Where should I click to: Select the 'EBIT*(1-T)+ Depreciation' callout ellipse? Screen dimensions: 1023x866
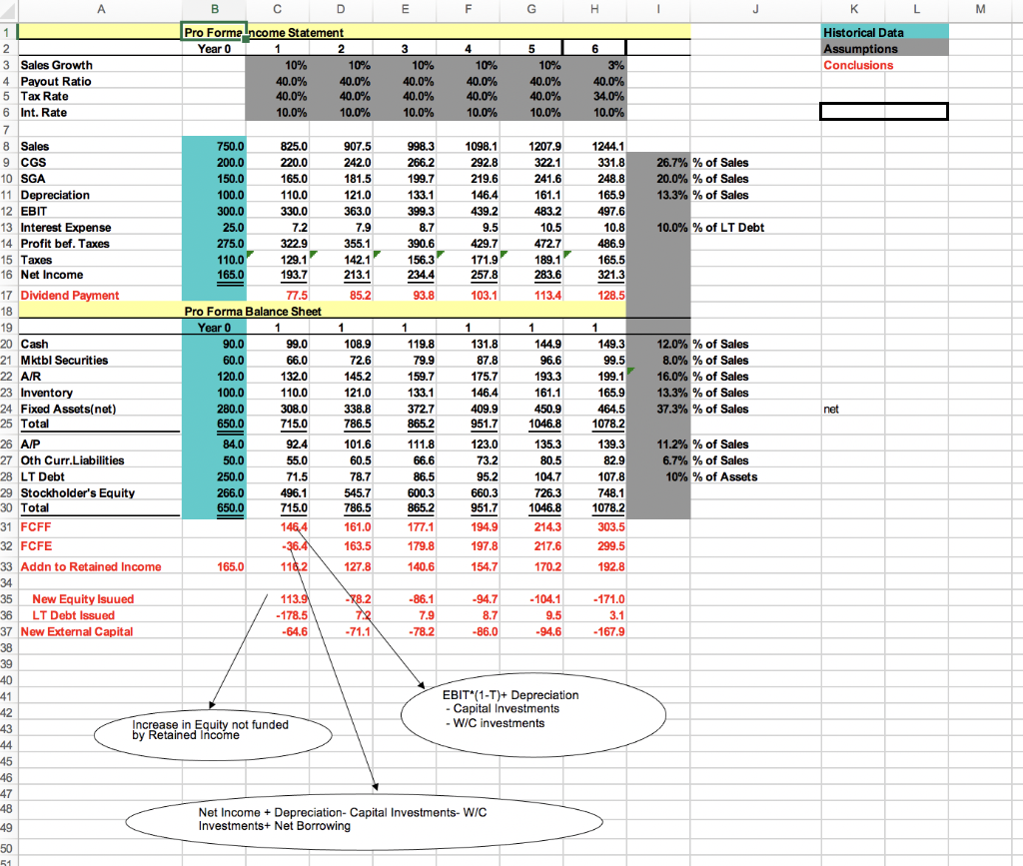coord(533,715)
